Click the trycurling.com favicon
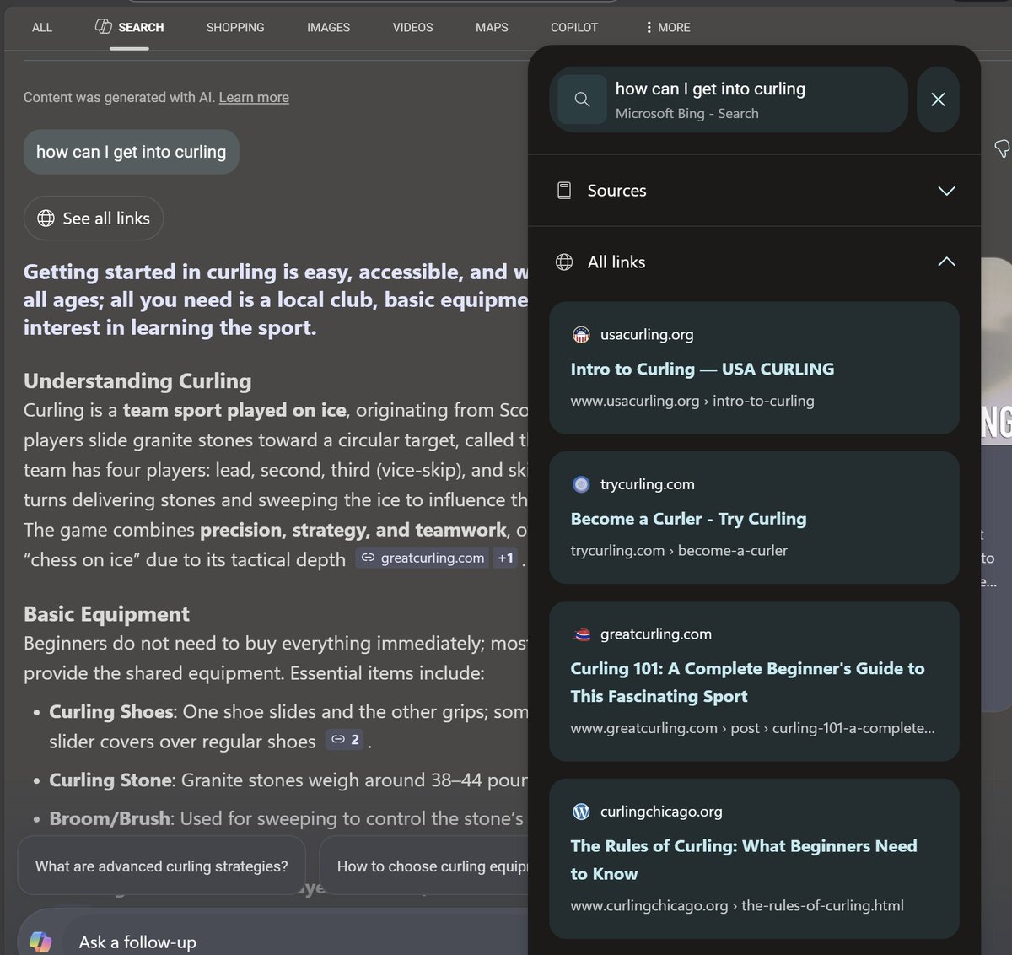The height and width of the screenshot is (955, 1012). (x=581, y=484)
